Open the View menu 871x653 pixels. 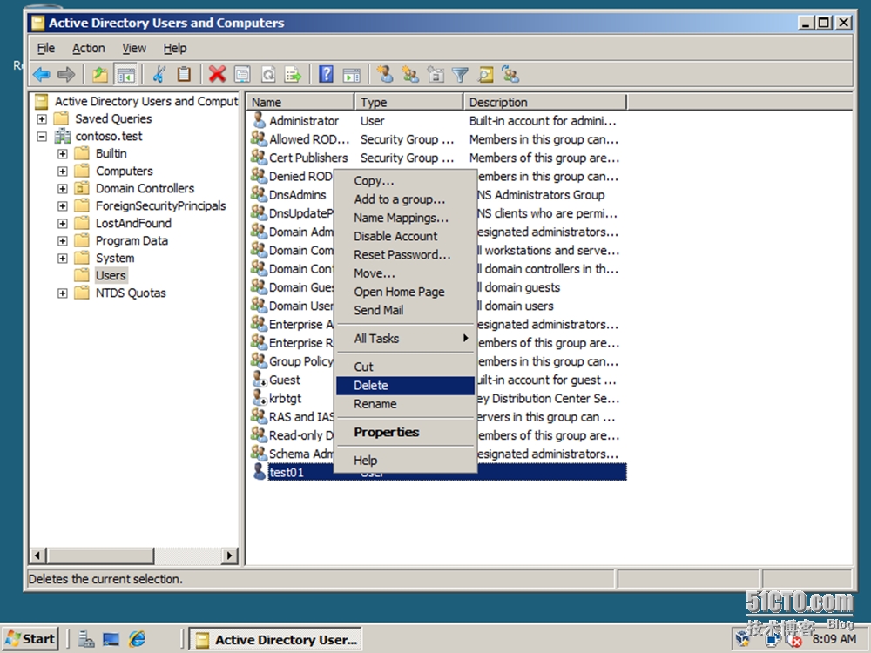coord(134,48)
